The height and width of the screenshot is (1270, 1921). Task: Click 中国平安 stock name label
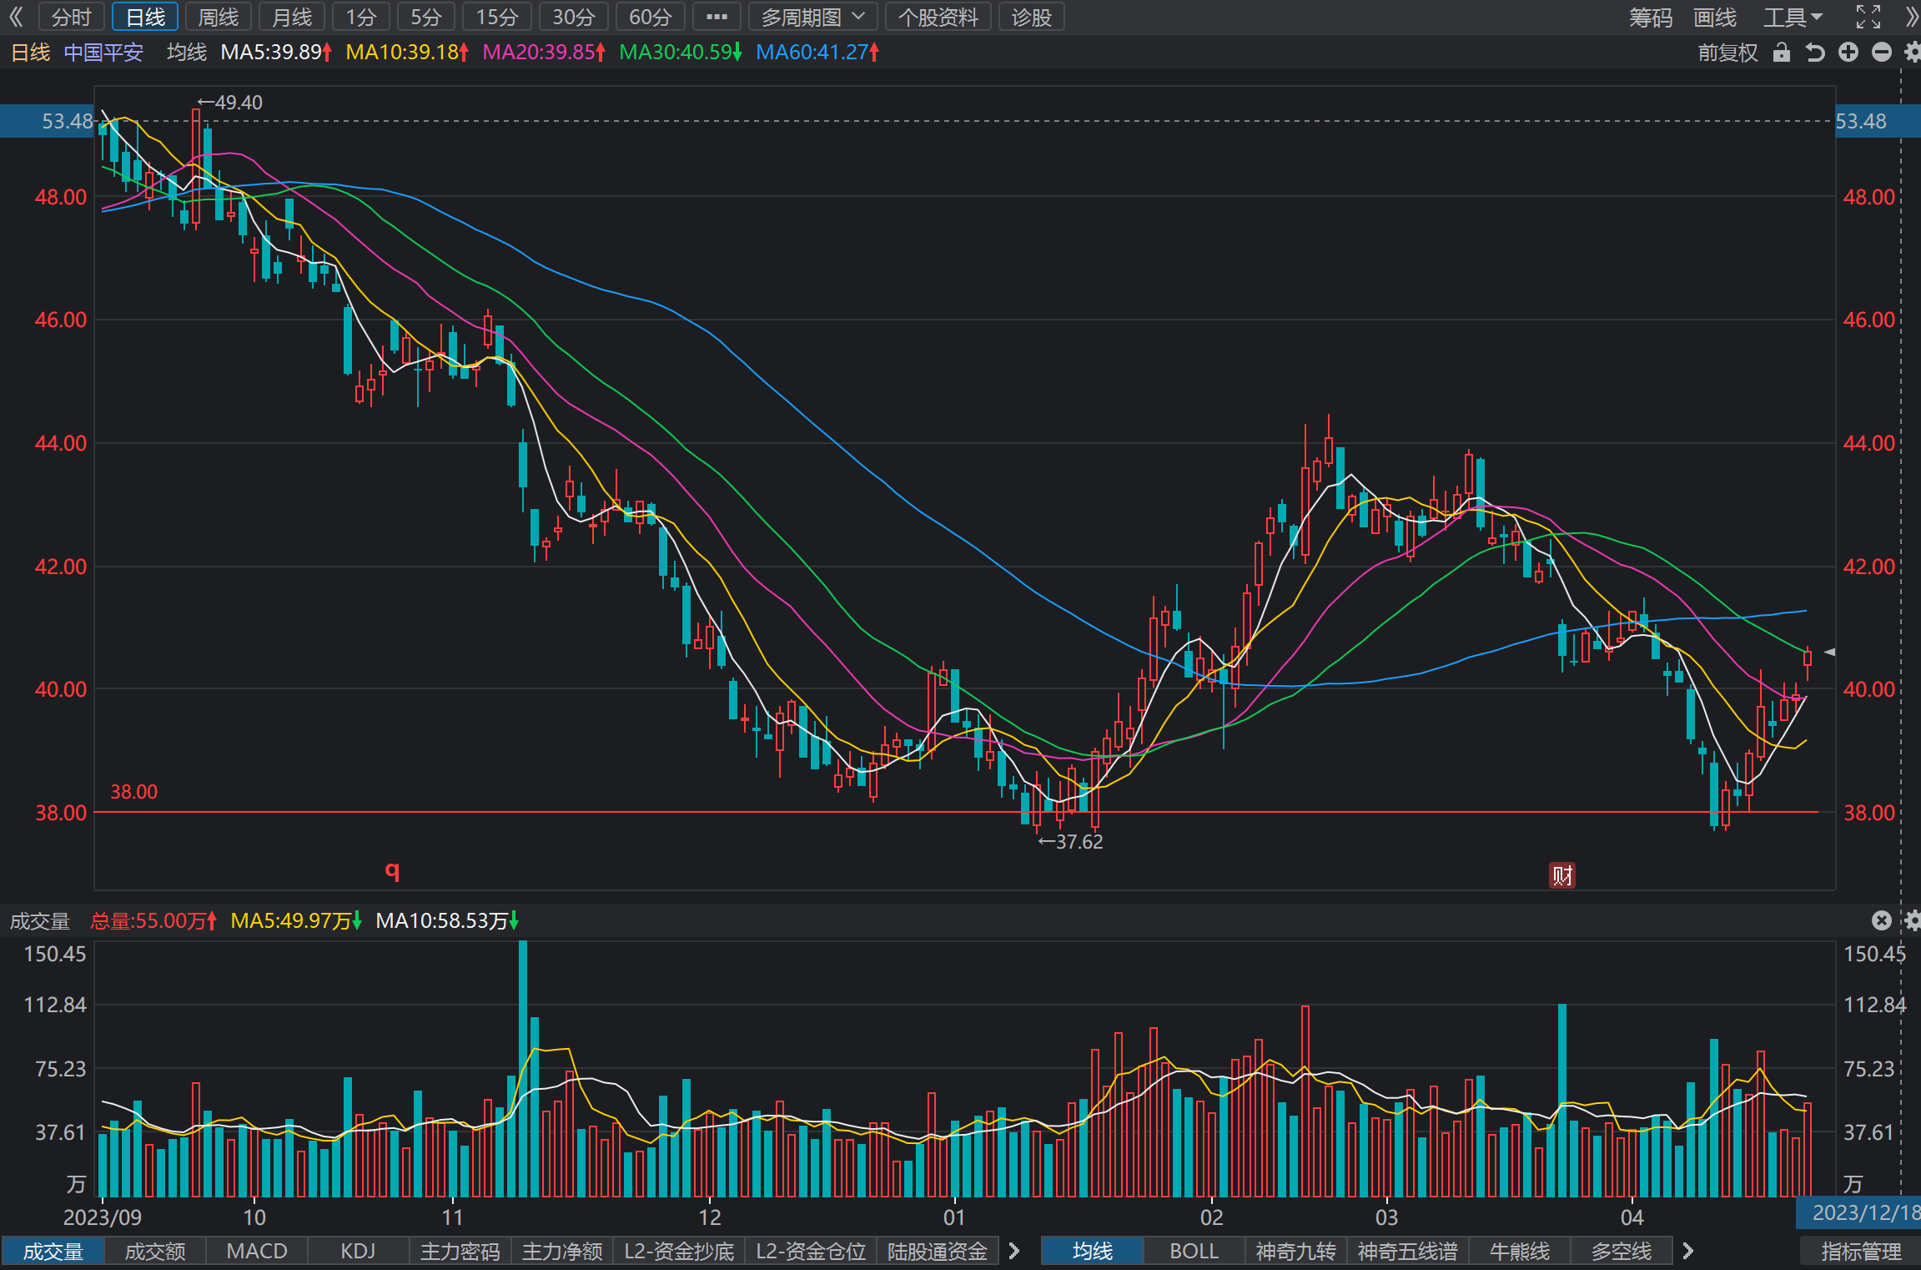click(x=103, y=53)
